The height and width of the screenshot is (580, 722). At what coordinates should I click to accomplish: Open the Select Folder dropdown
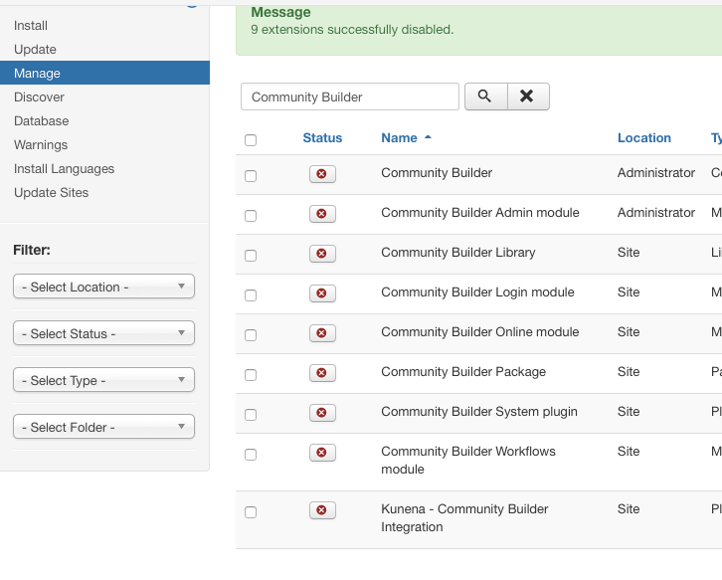tap(104, 427)
